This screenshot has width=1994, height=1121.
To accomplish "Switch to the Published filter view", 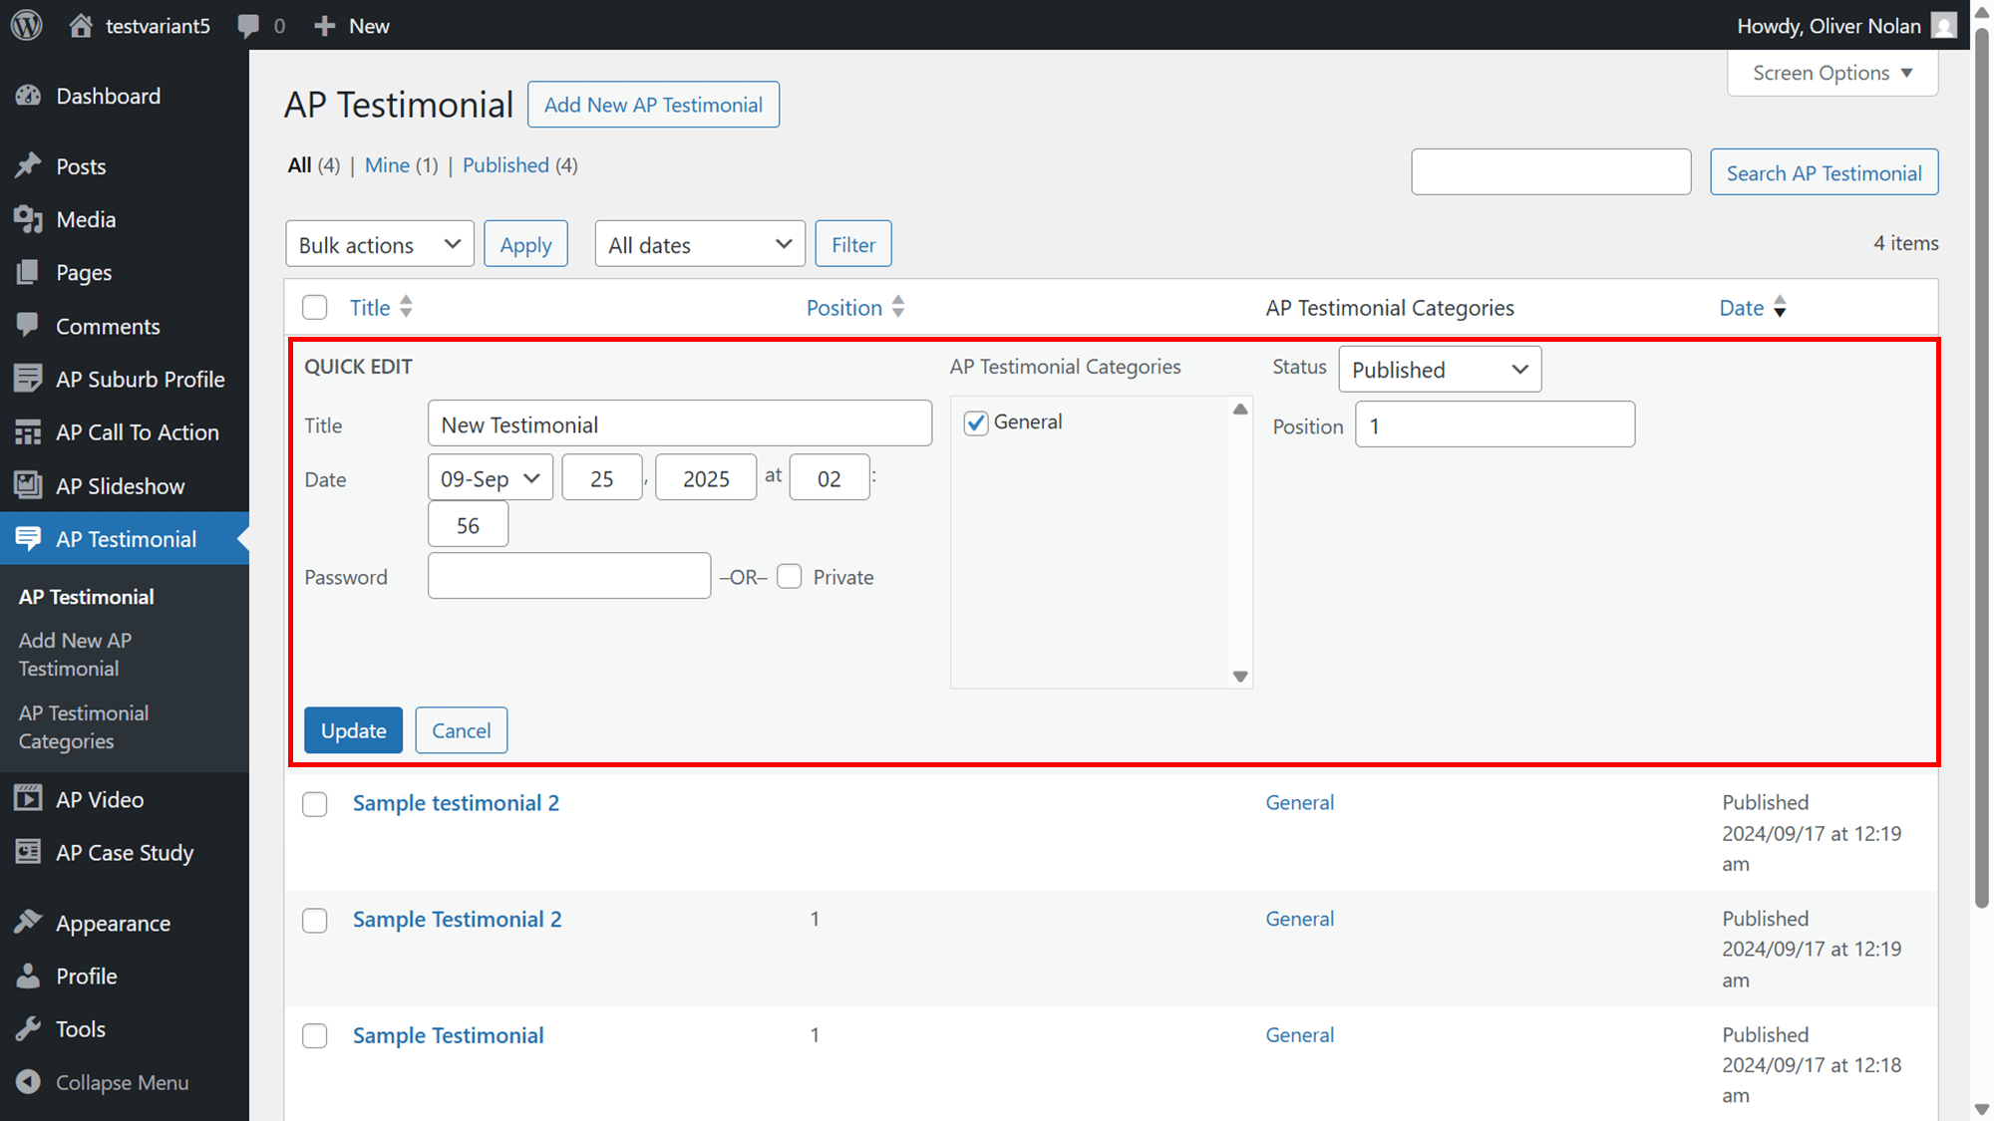I will click(x=505, y=165).
